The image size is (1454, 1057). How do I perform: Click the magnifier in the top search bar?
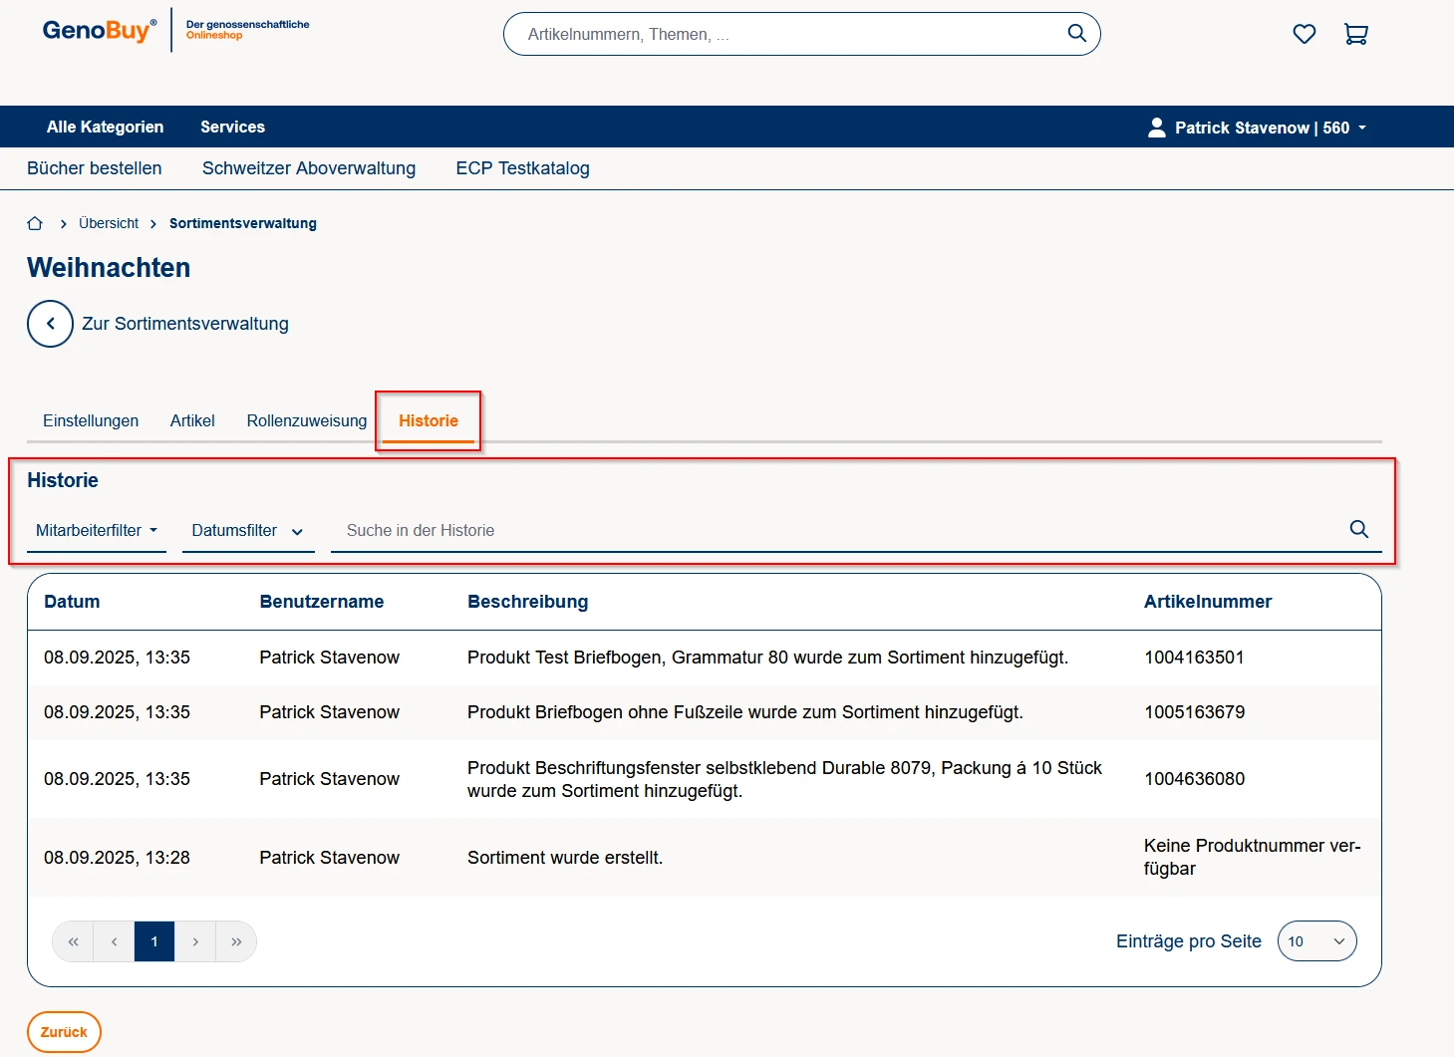coord(1076,33)
